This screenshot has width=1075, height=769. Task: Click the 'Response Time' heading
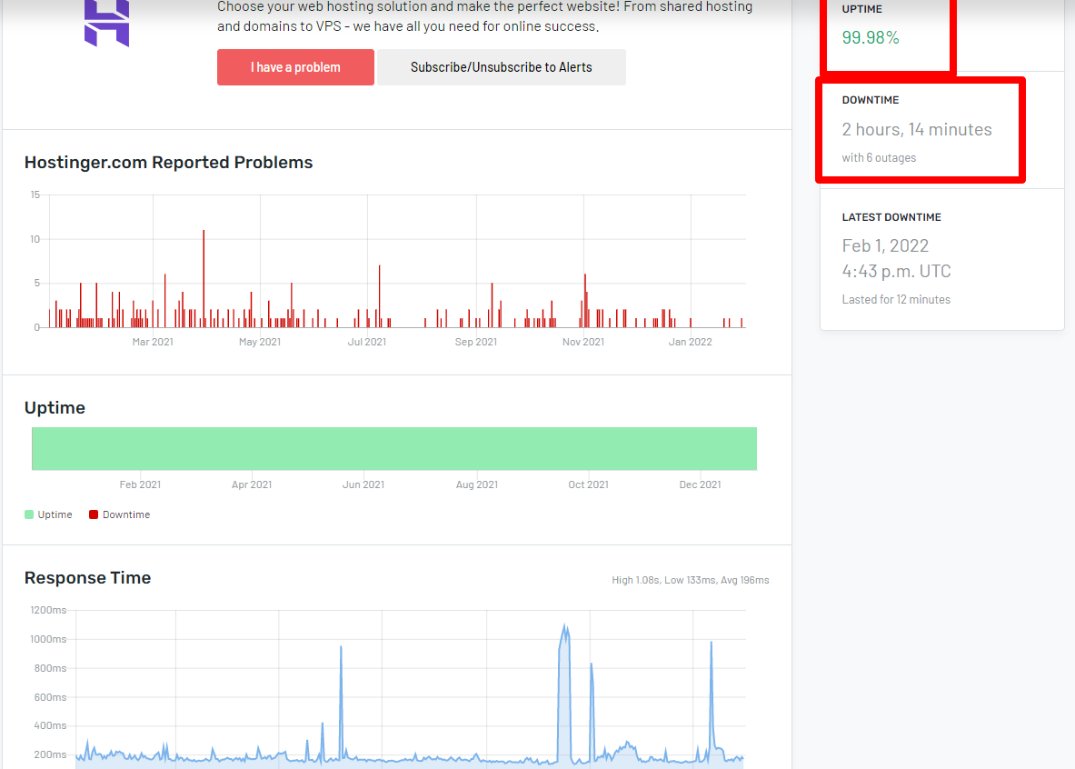[88, 577]
